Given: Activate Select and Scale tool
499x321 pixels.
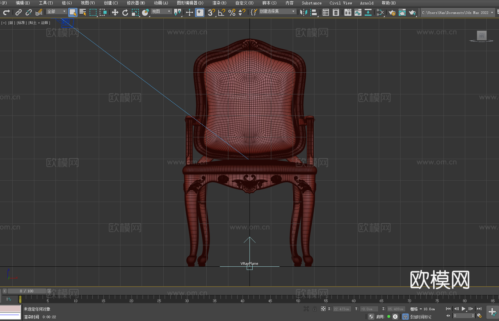Looking at the screenshot, I should tap(135, 12).
